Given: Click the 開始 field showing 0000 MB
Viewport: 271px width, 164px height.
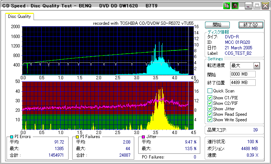Looking at the screenshot, I should point(243,74).
